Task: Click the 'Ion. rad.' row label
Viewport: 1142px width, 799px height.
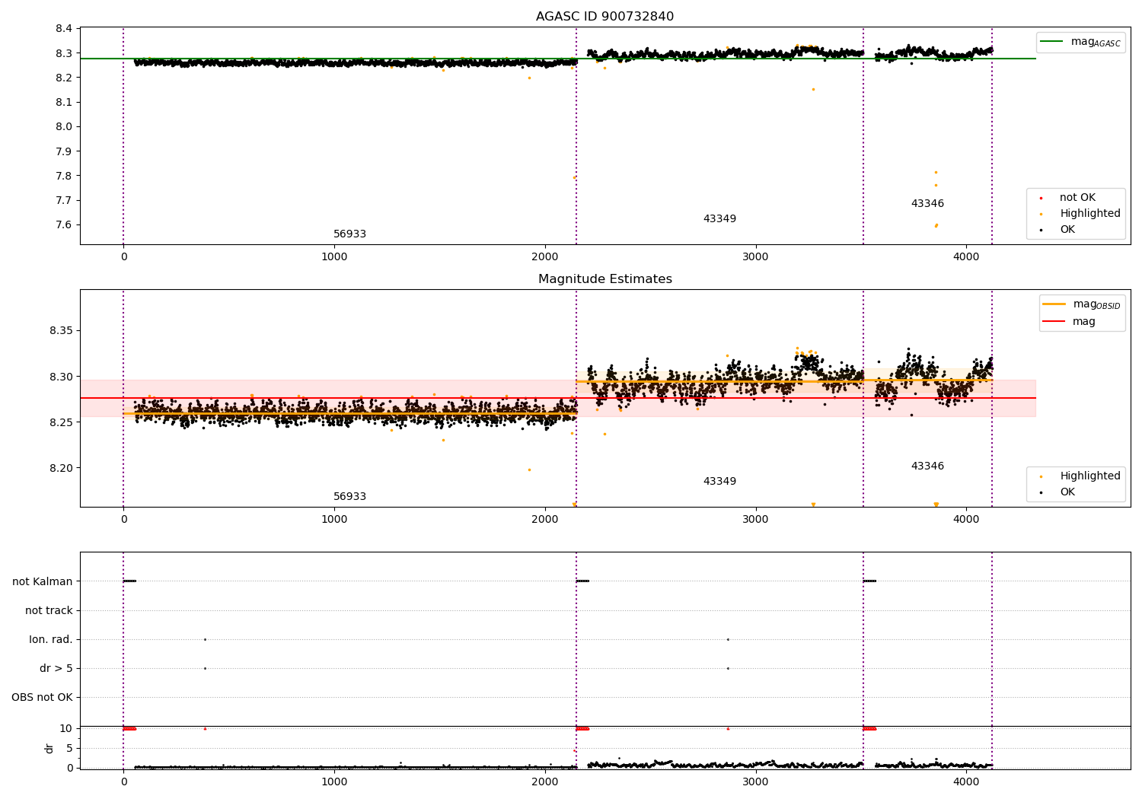Action: [x=51, y=639]
